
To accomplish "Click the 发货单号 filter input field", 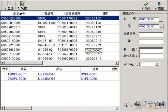I will tap(151, 34).
